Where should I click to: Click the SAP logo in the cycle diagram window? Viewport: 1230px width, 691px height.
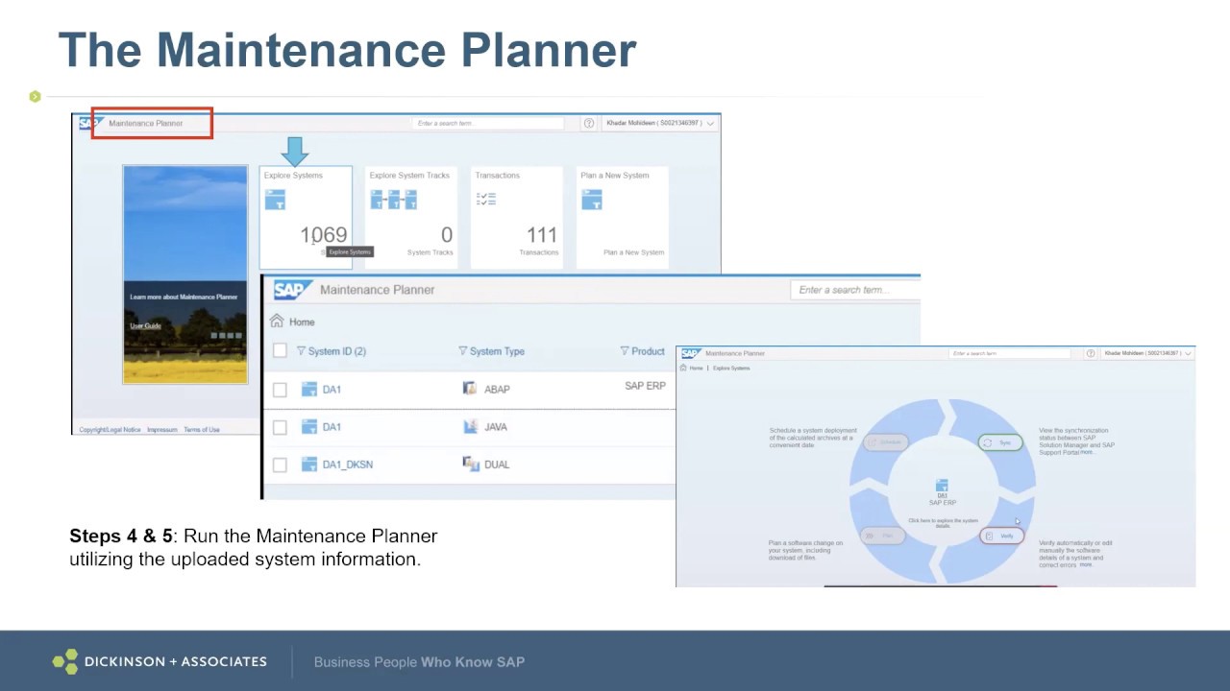690,353
